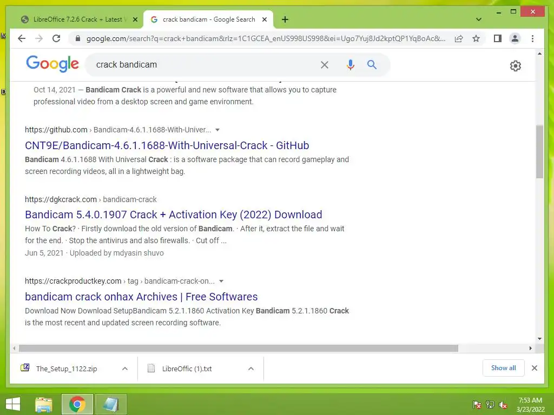554x415 pixels.
Task: Open CNT9E/Bandicam GitHub result
Action: (x=167, y=145)
